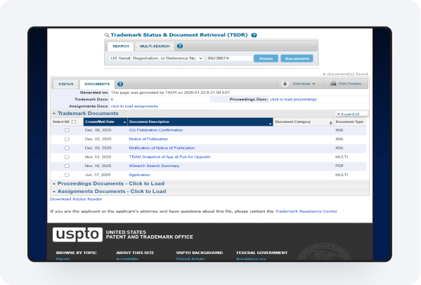The height and width of the screenshot is (285, 421).
Task: Click the serial number input field
Action: [230, 58]
